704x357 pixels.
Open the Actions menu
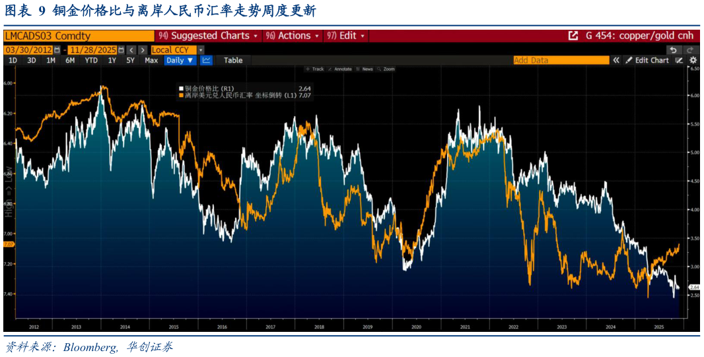click(x=293, y=36)
